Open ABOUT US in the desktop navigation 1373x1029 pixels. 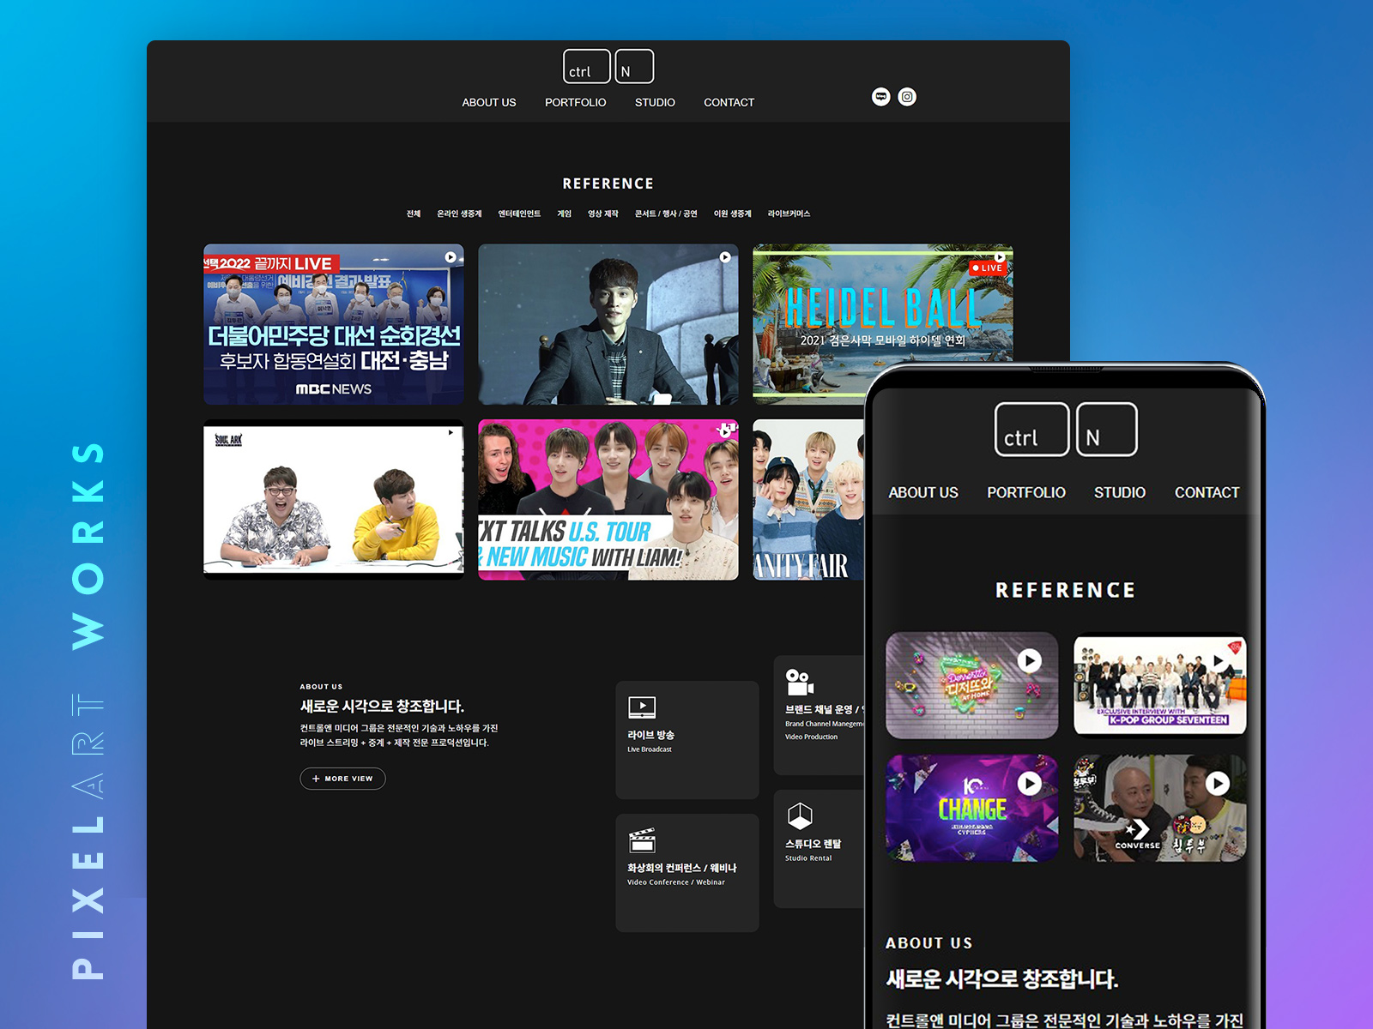coord(489,102)
